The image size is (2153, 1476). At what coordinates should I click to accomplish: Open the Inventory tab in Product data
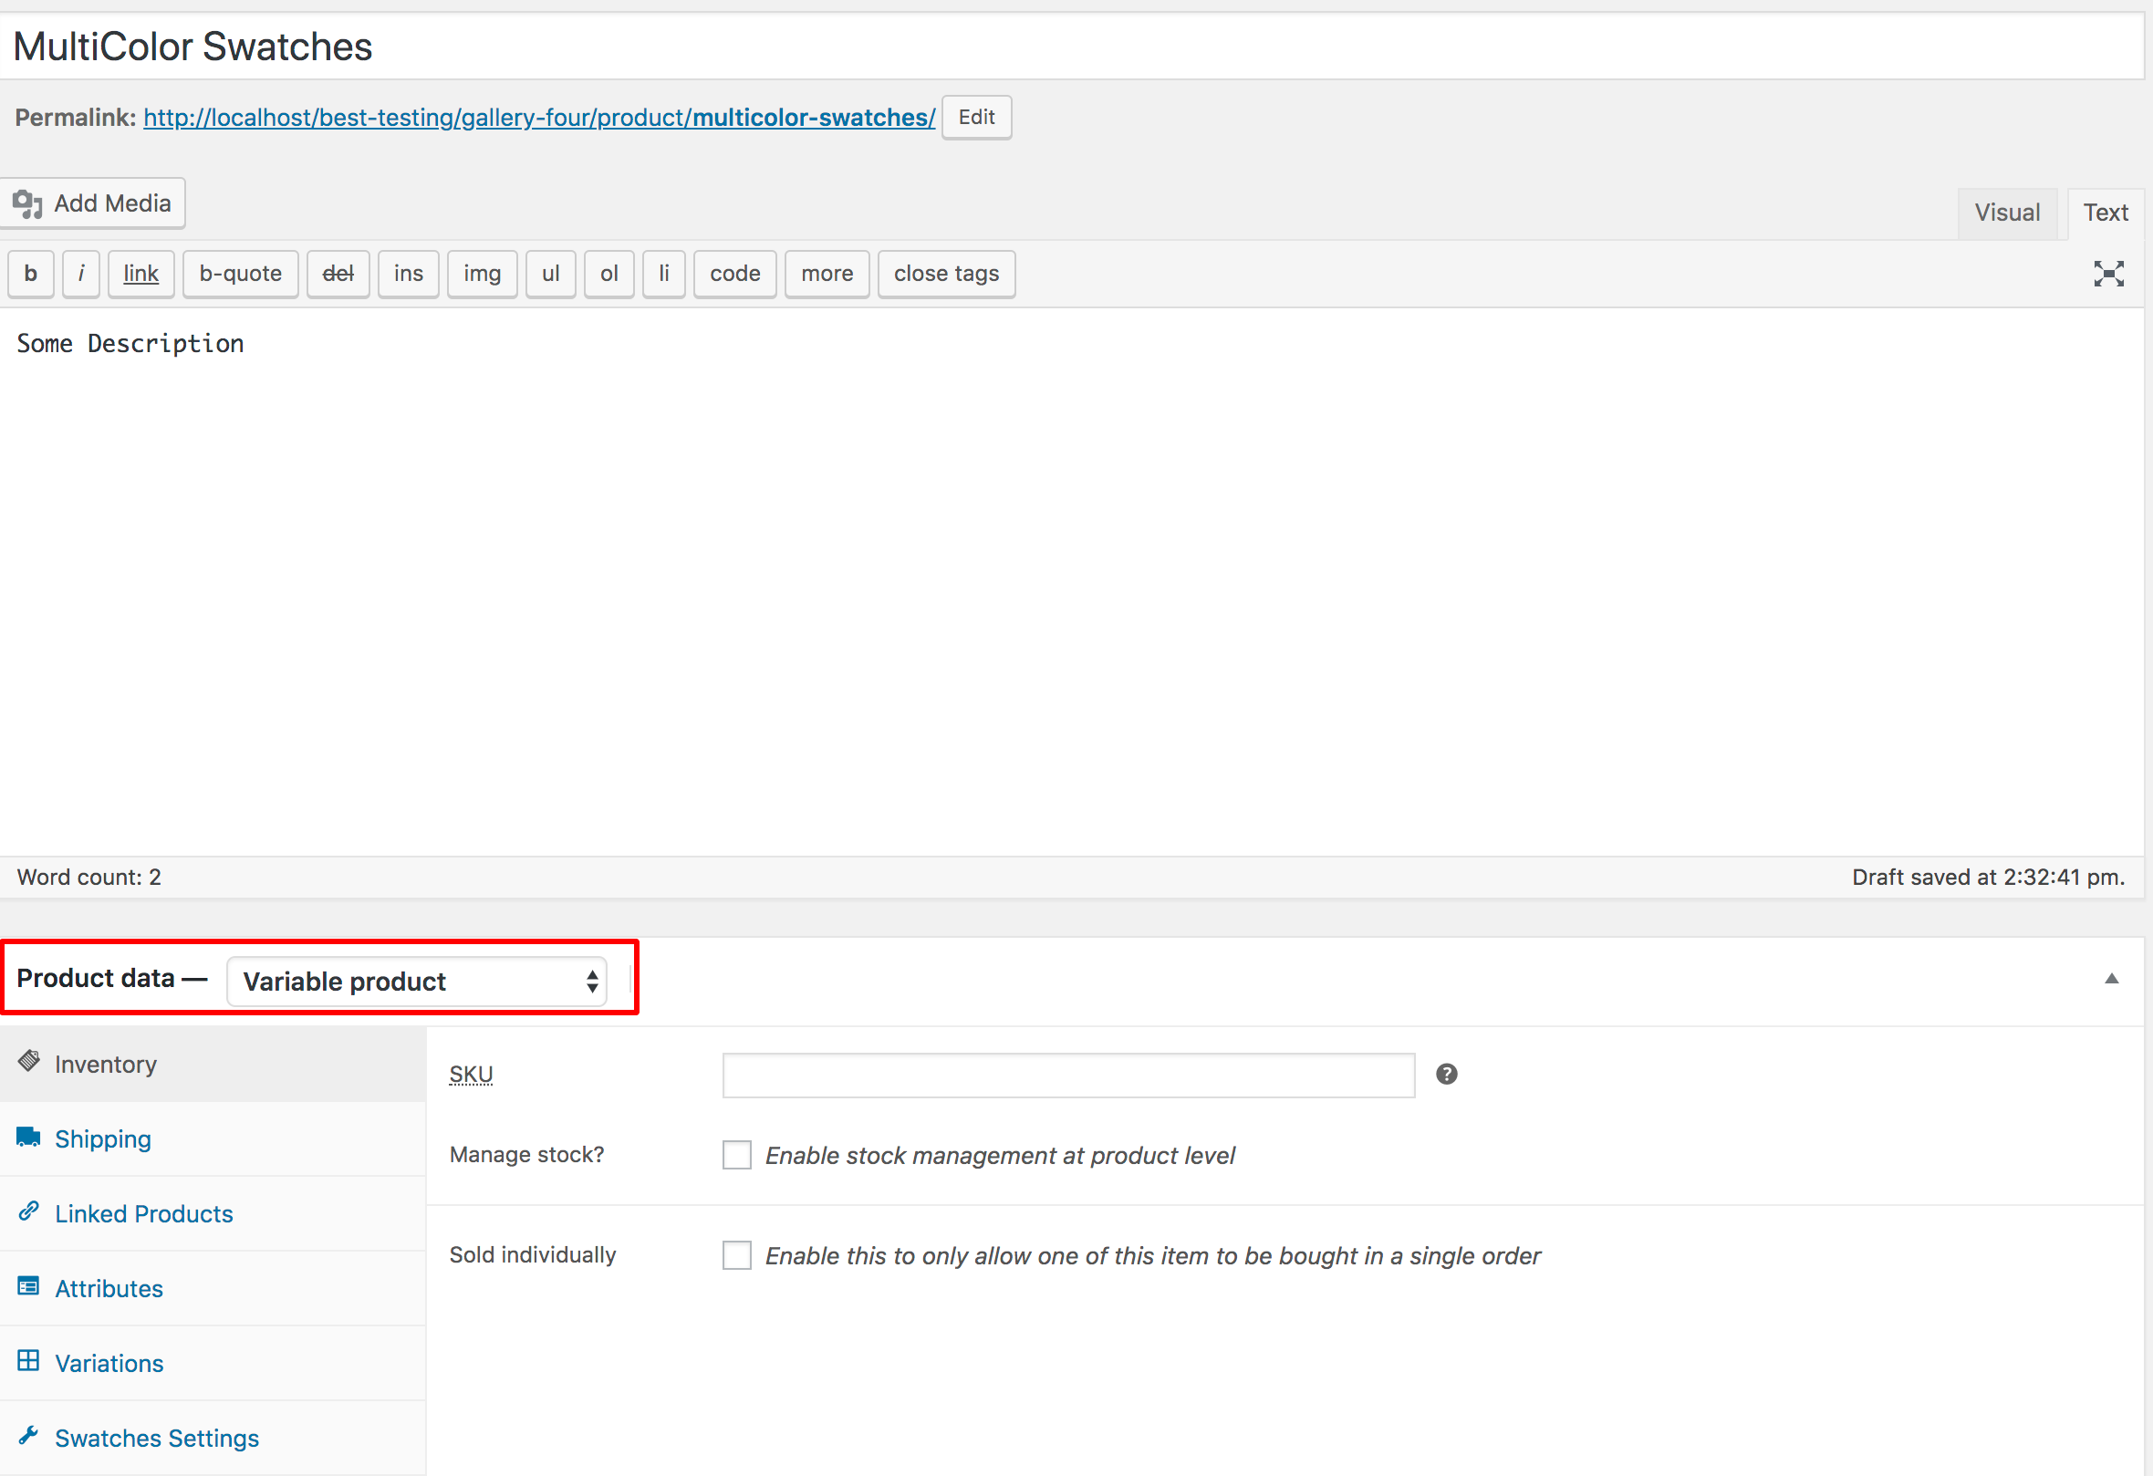[x=105, y=1064]
